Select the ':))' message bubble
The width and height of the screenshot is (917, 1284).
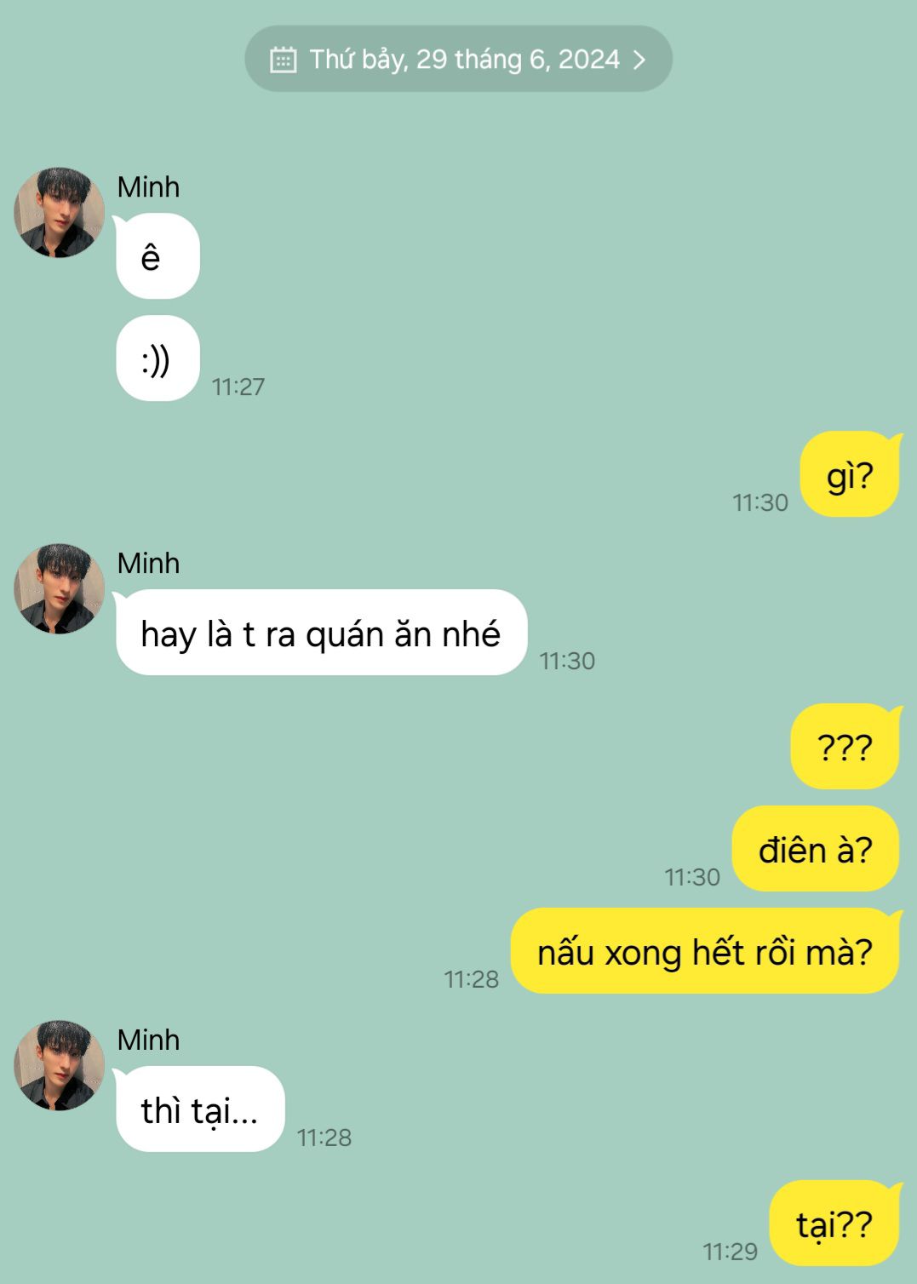point(158,358)
